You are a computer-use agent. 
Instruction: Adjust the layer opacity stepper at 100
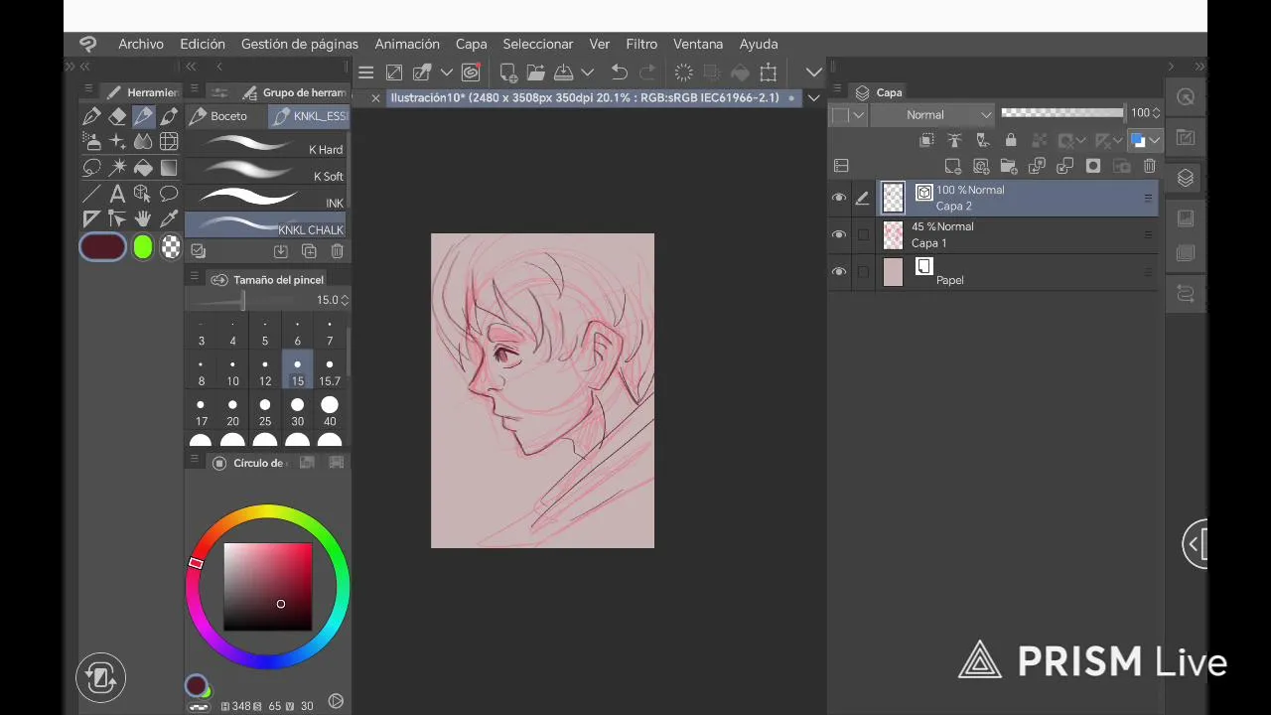point(1156,113)
